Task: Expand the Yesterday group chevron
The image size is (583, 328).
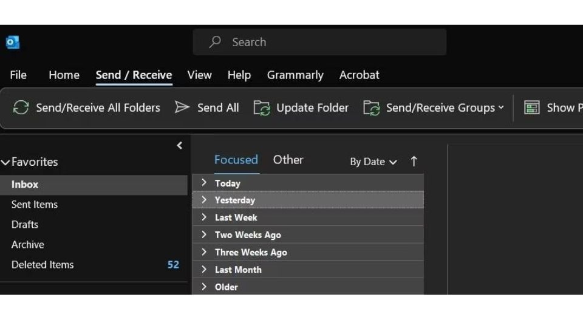Action: 204,200
